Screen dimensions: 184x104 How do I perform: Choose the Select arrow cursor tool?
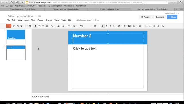[x=35, y=26]
